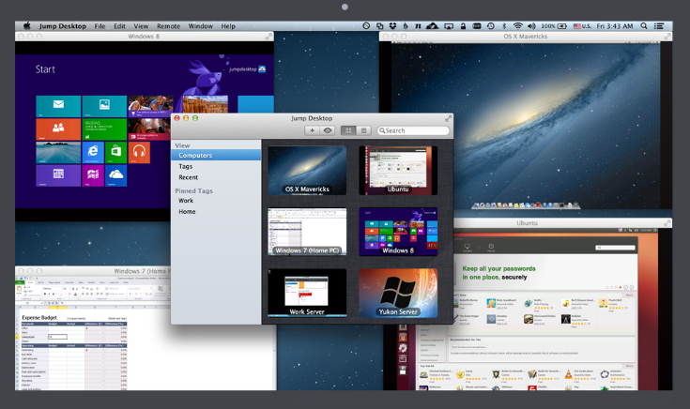Open the Windows 8 computer thumbnail
Image resolution: width=690 pixels, height=409 pixels.
[x=398, y=232]
